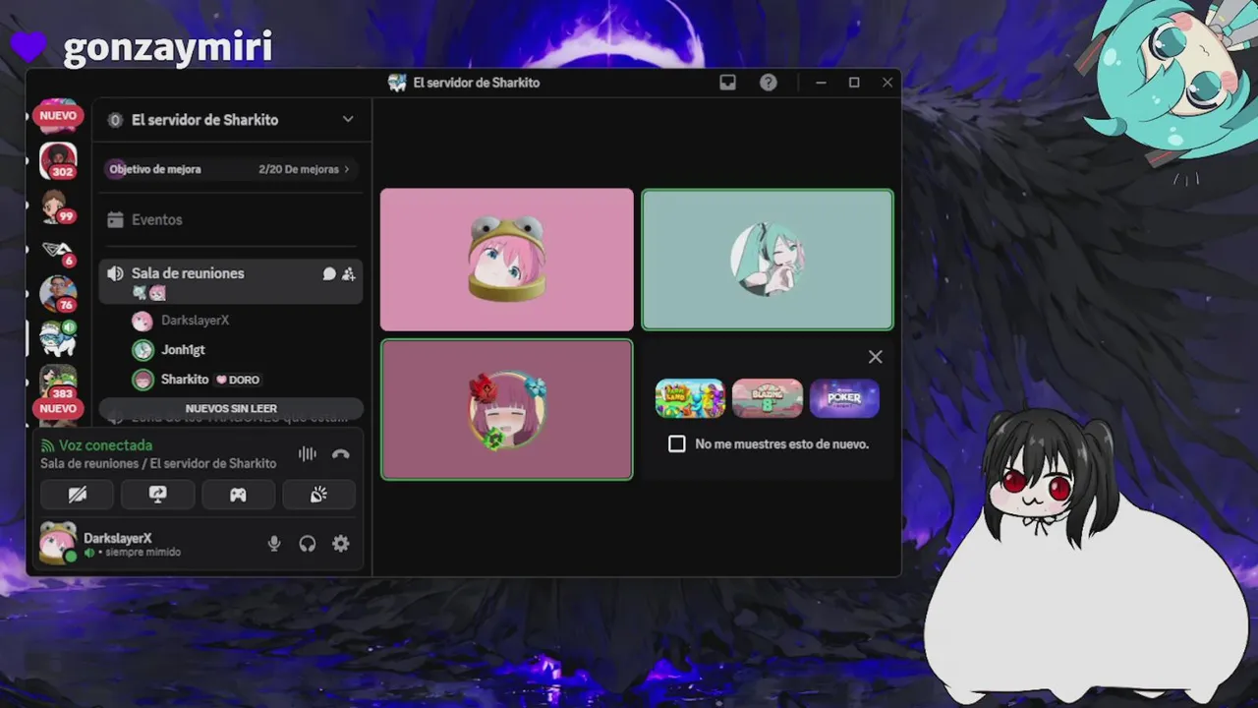Click the Voz conectada status
The image size is (1258, 708).
click(x=105, y=445)
